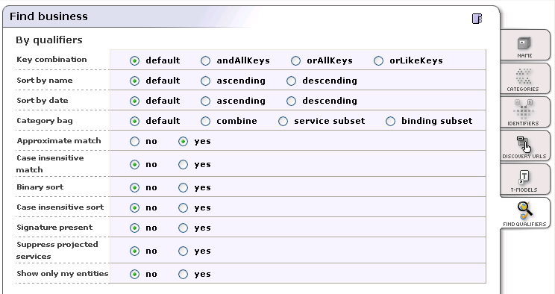Click the Category bag row label
Viewport: 555px width, 294px height.
[45, 121]
